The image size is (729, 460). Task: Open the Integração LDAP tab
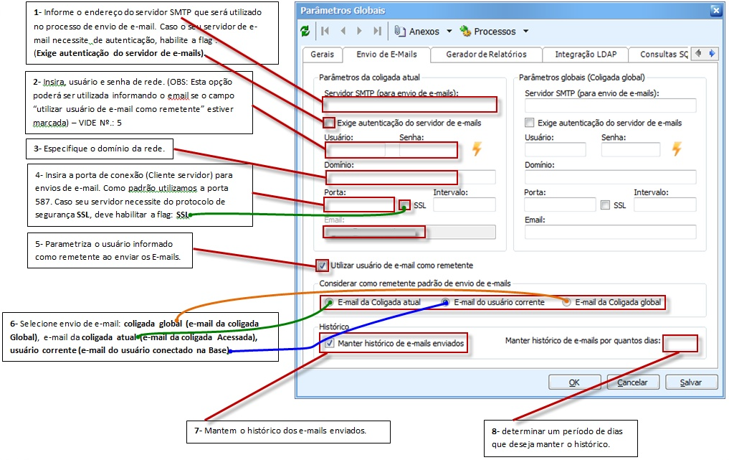pos(586,55)
